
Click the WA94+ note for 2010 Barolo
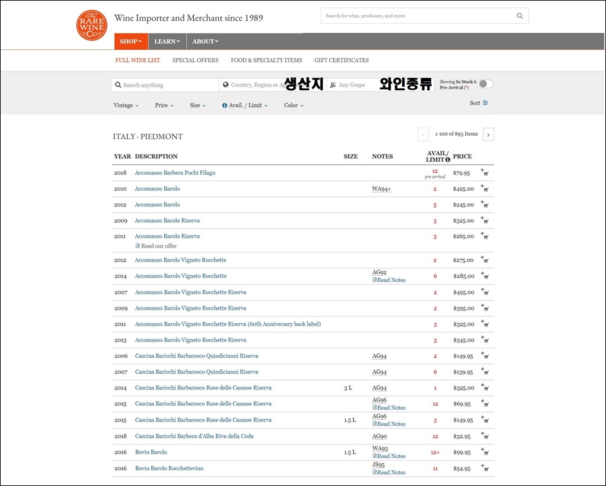coord(381,189)
